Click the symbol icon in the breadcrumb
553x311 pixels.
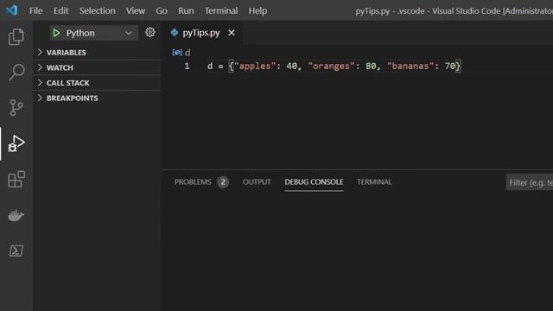[x=177, y=53]
